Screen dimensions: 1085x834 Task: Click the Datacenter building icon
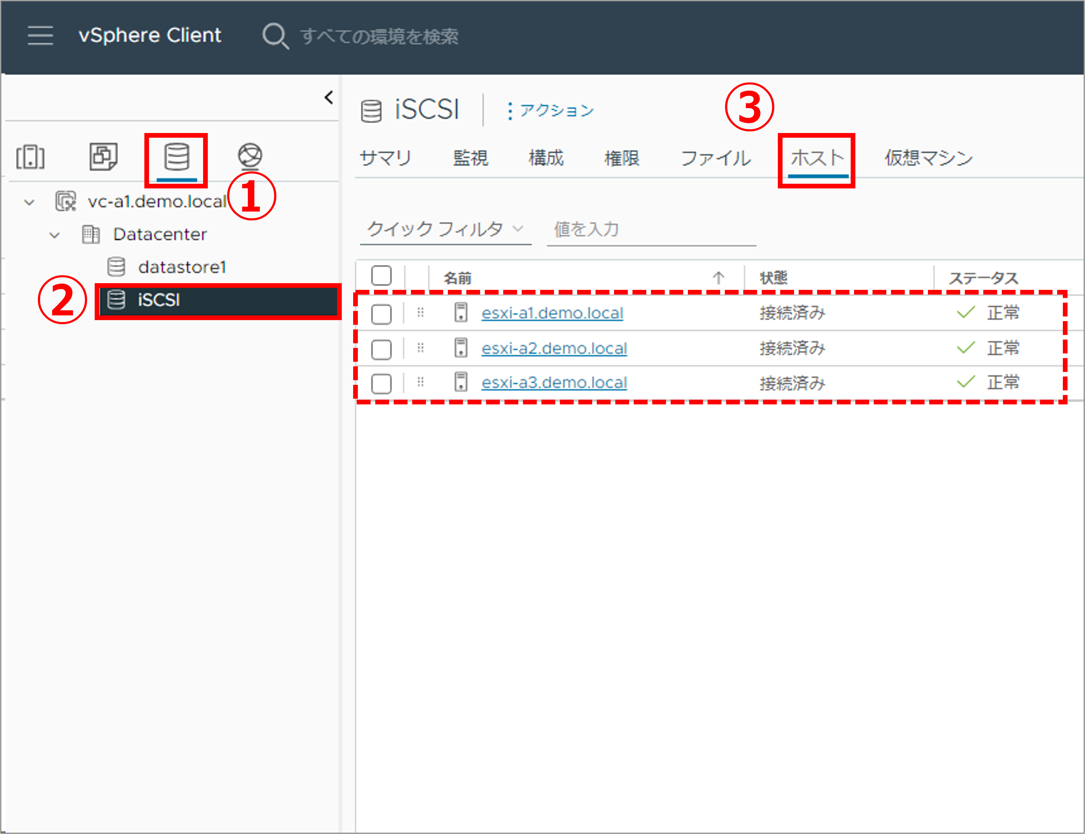[x=91, y=234]
